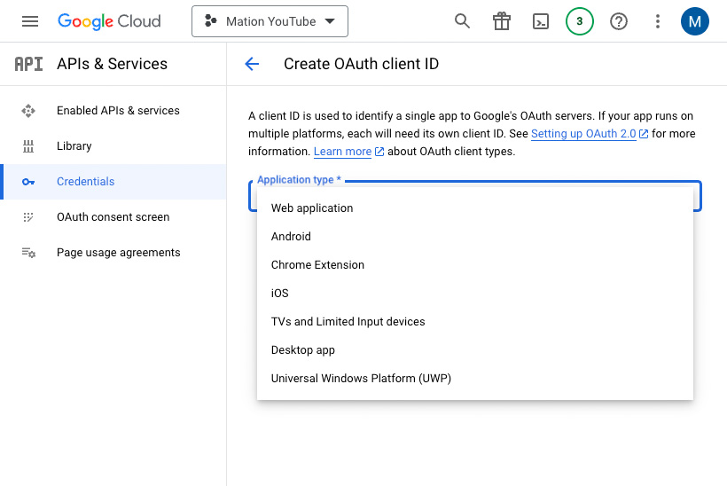This screenshot has height=486, width=727.
Task: Select Credentials in the sidebar
Action: 113,182
